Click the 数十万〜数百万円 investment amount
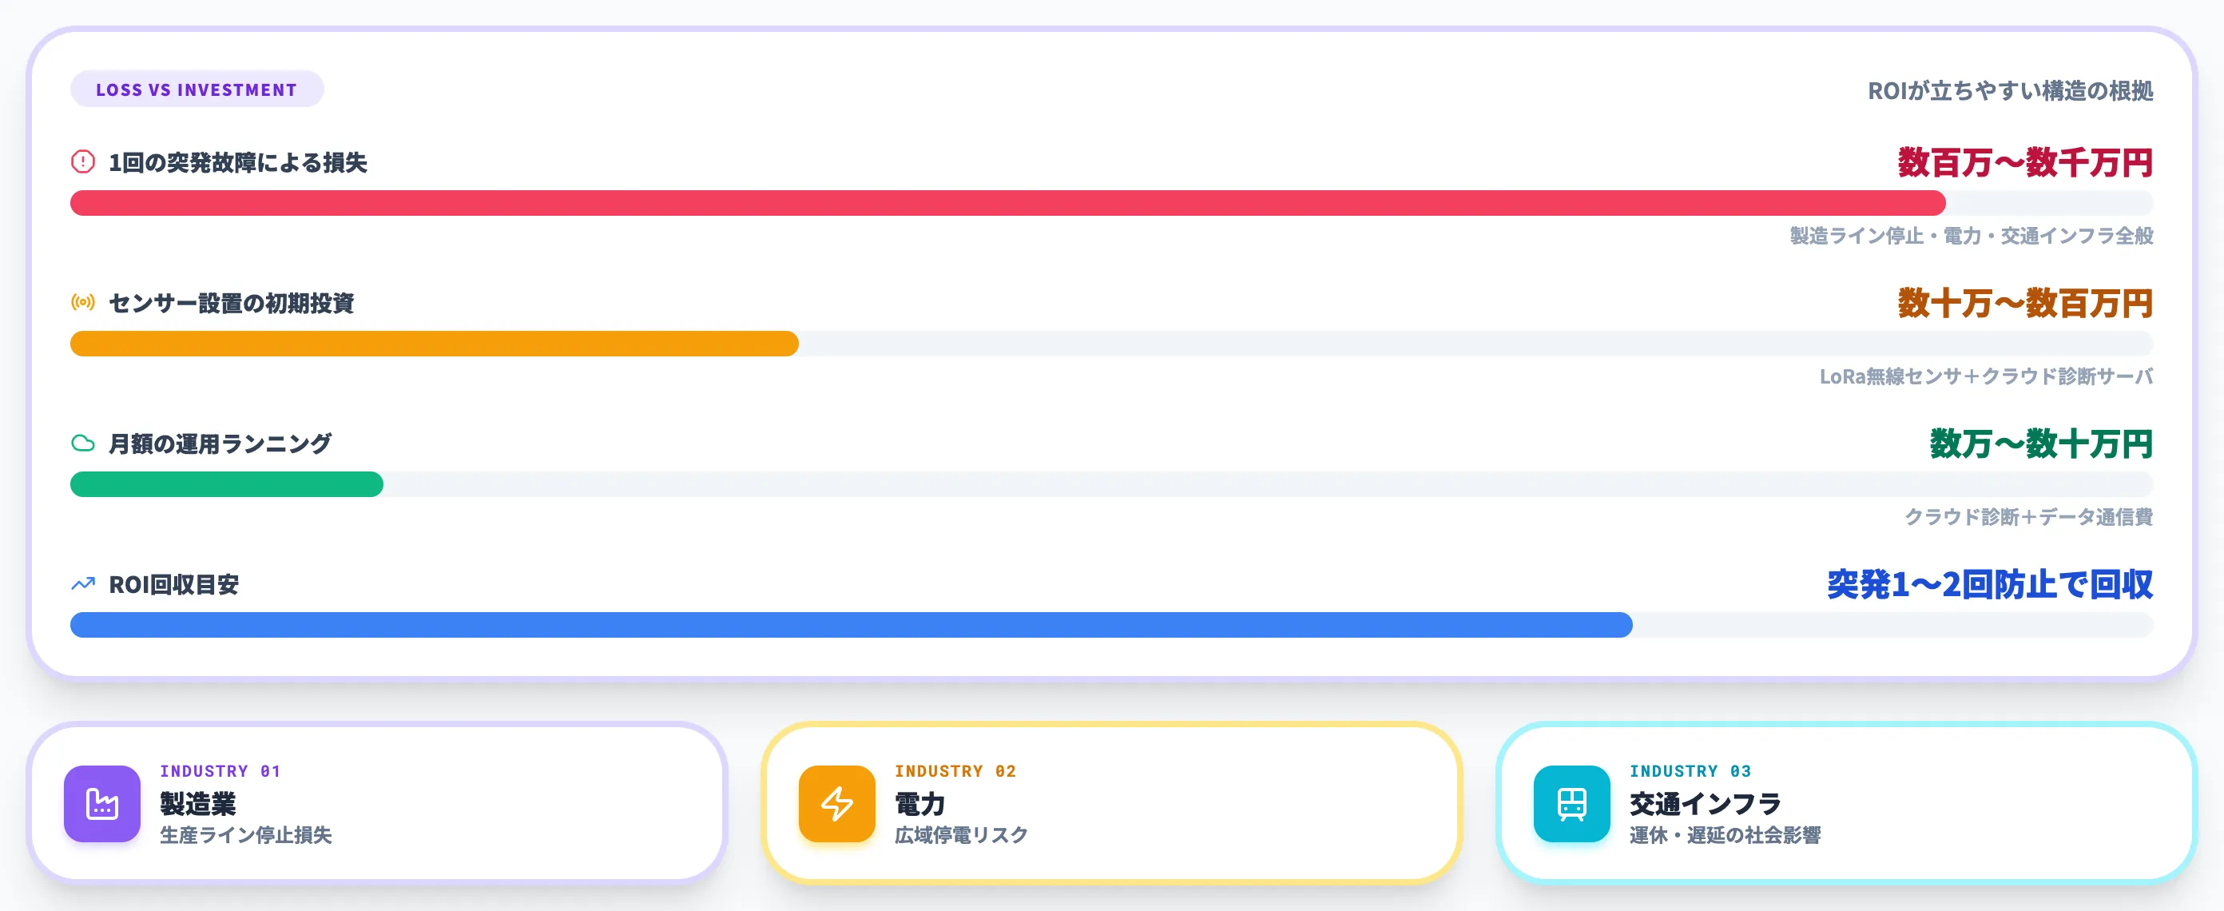This screenshot has width=2224, height=911. tap(2024, 303)
